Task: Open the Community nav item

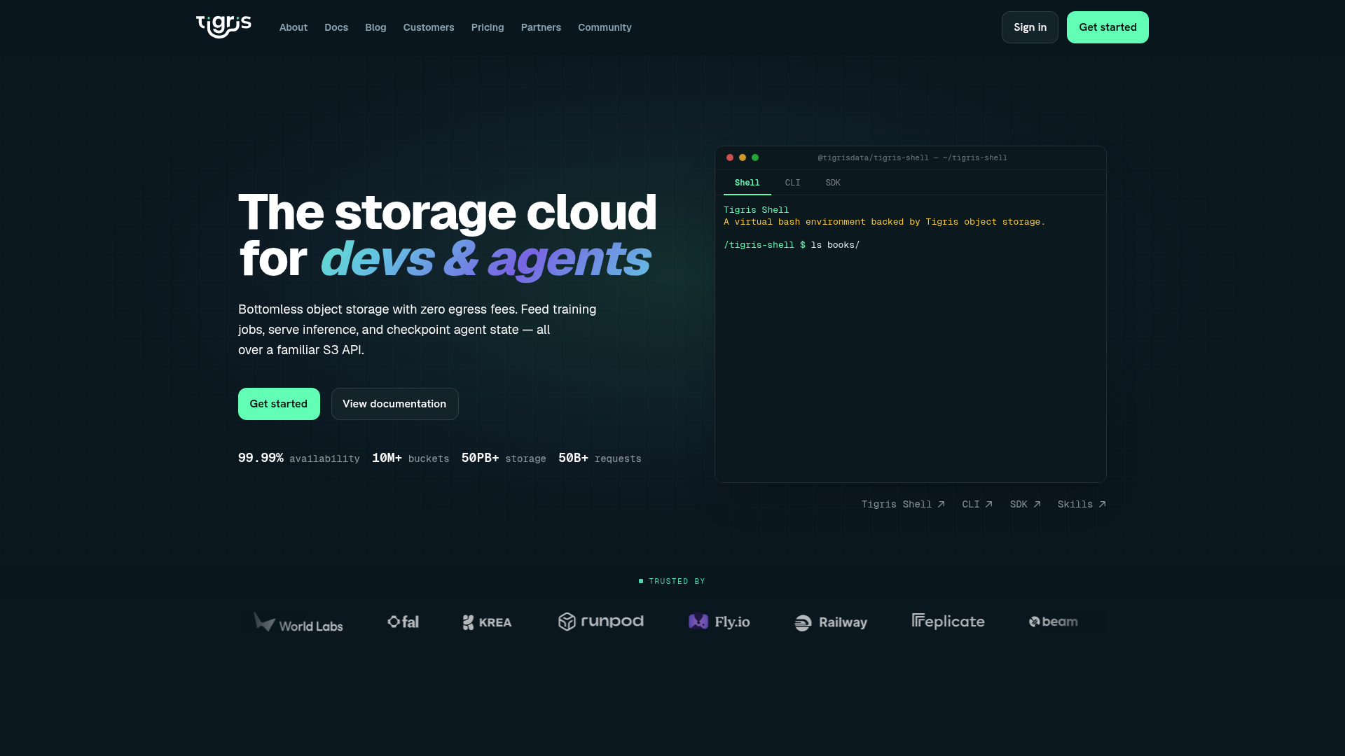Action: (605, 27)
